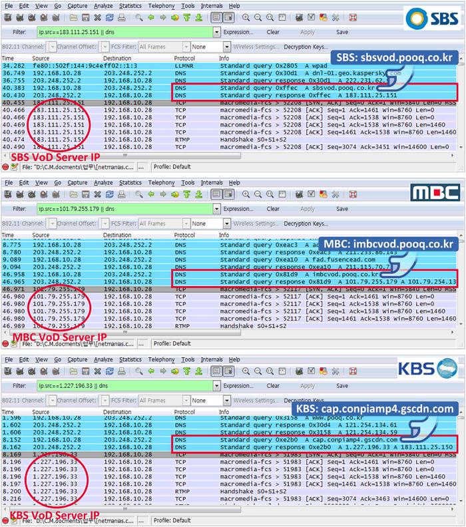Zoom out icon in MBC window toolbar
This screenshot has height=527, width=466.
coord(258,194)
